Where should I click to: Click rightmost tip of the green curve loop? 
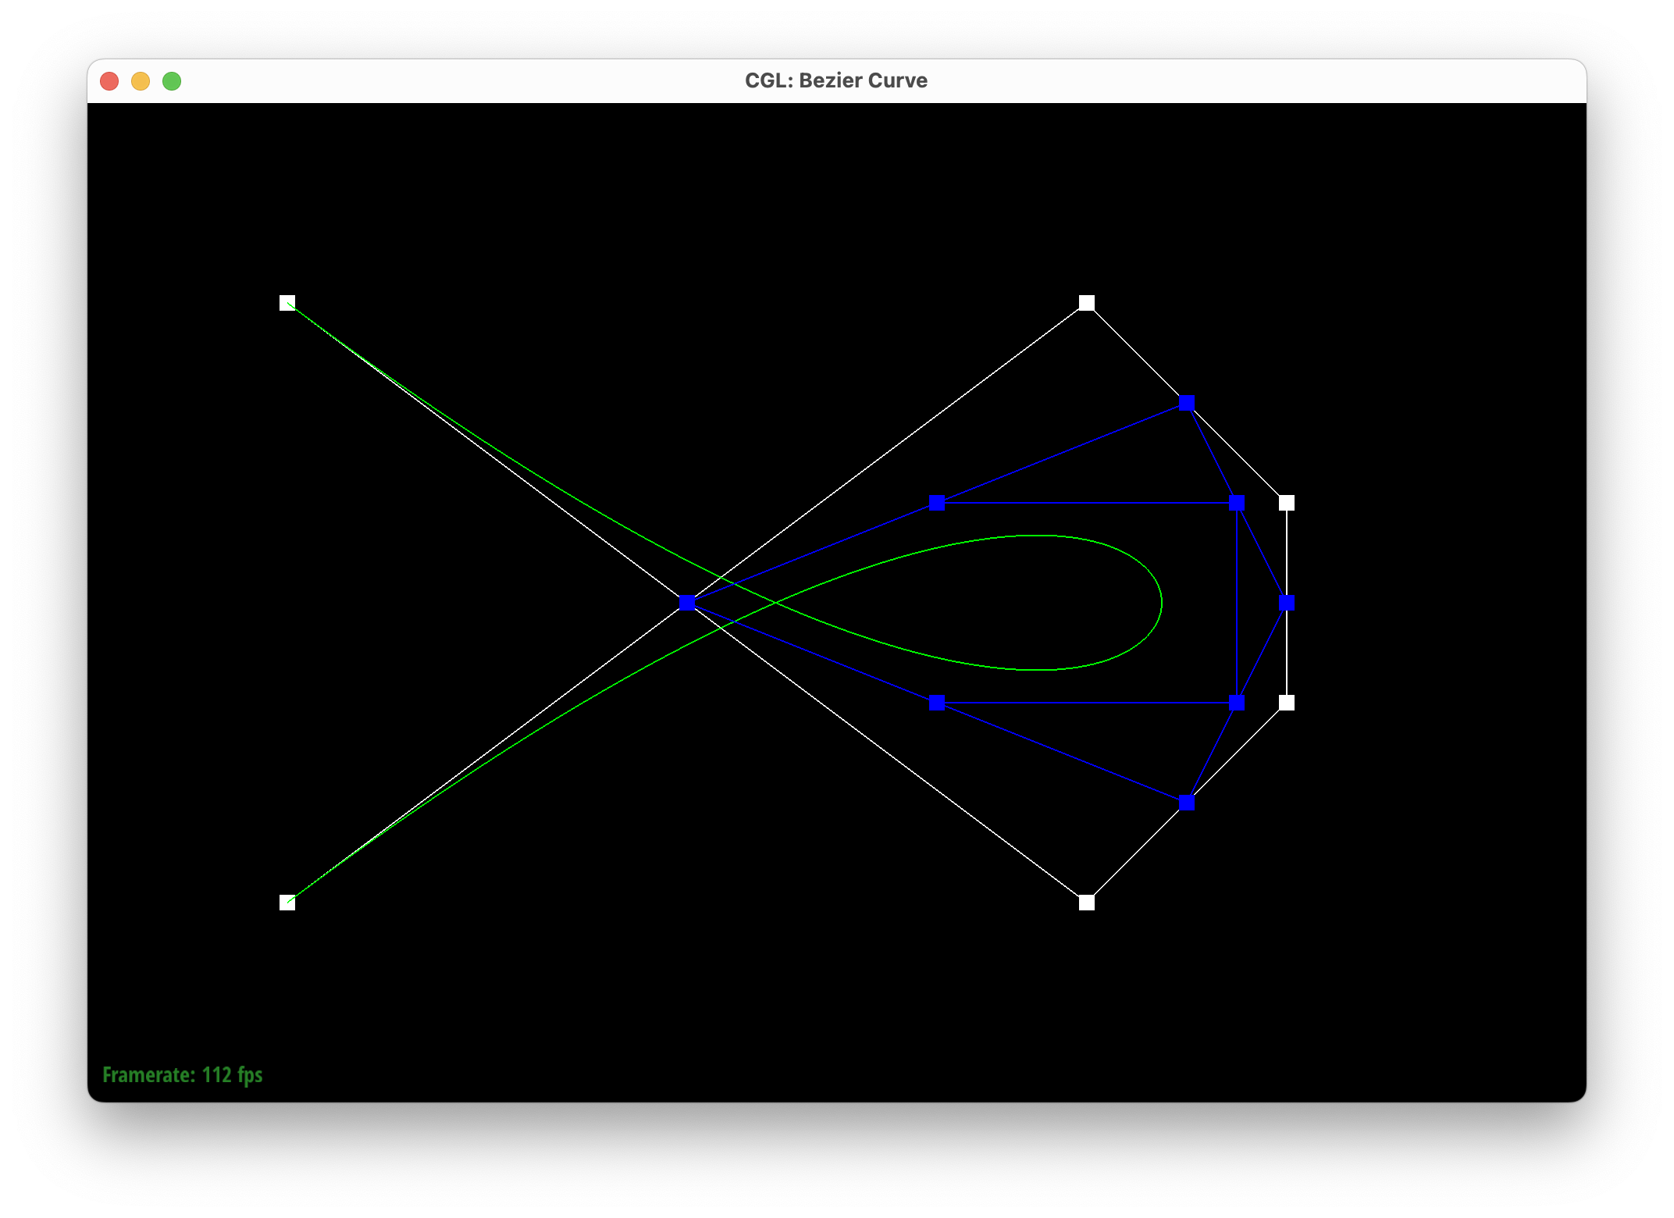(x=1162, y=602)
